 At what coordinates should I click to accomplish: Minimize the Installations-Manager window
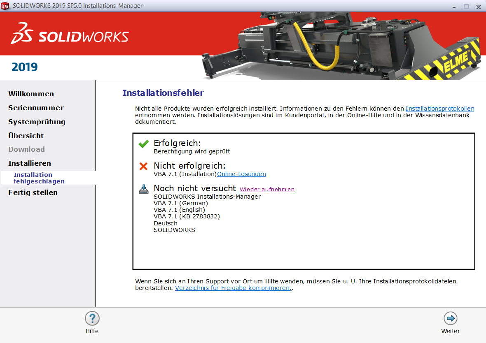[454, 6]
